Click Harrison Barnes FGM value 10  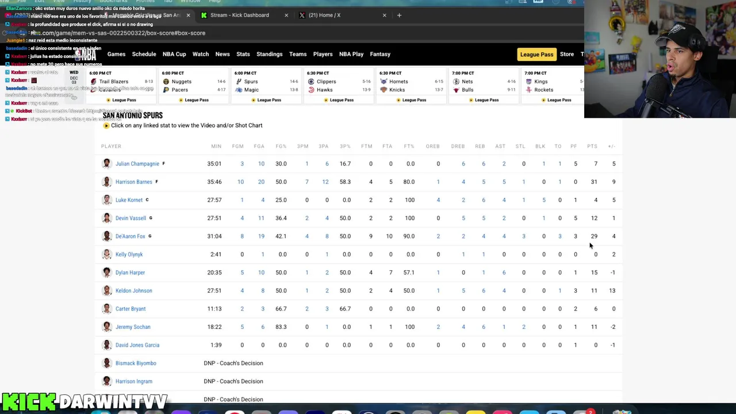click(x=240, y=182)
